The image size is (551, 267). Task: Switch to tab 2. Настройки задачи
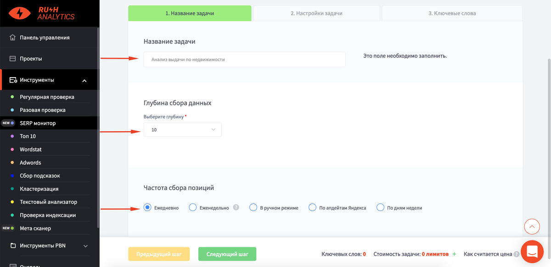(x=316, y=13)
